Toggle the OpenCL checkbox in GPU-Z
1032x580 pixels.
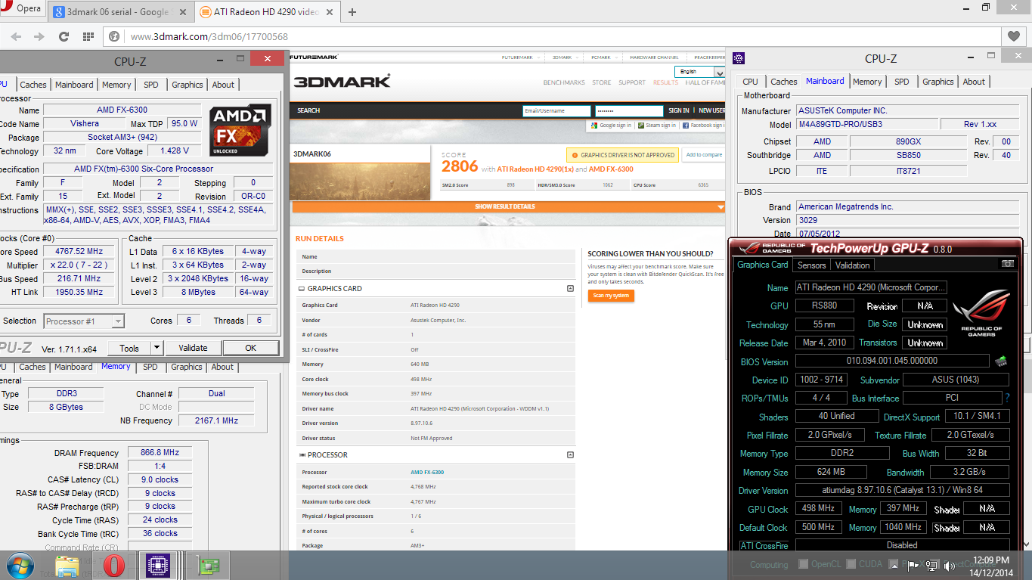click(x=804, y=564)
